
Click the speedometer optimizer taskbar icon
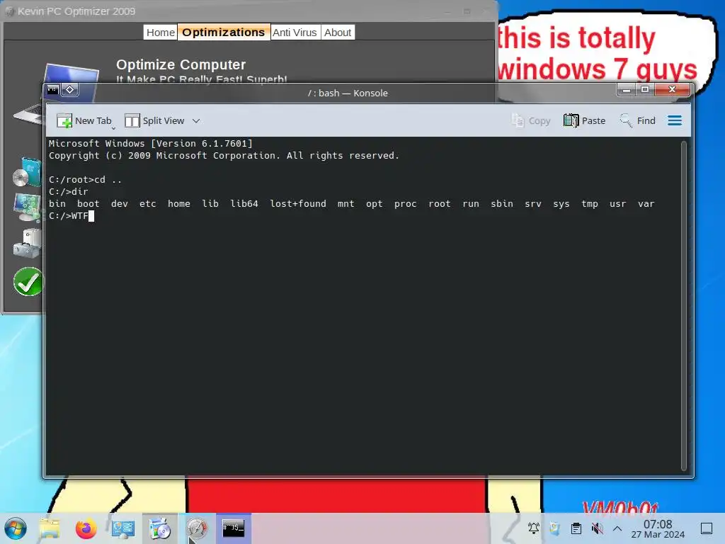tap(197, 528)
